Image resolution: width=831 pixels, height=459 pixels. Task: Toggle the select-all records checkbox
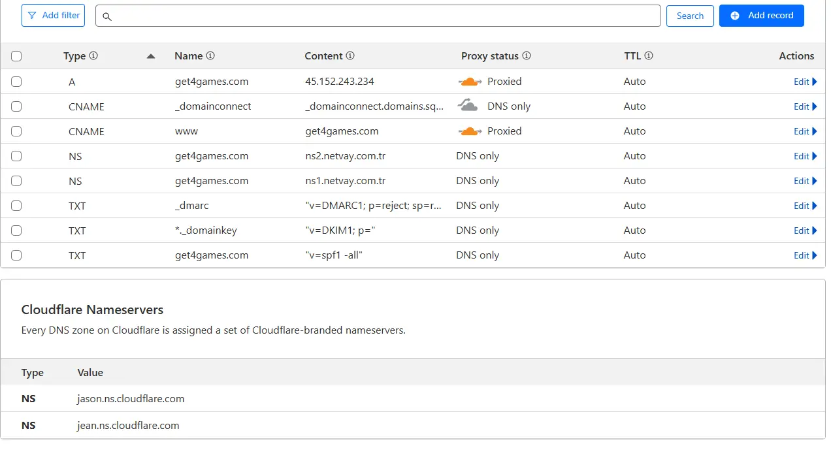[16, 56]
